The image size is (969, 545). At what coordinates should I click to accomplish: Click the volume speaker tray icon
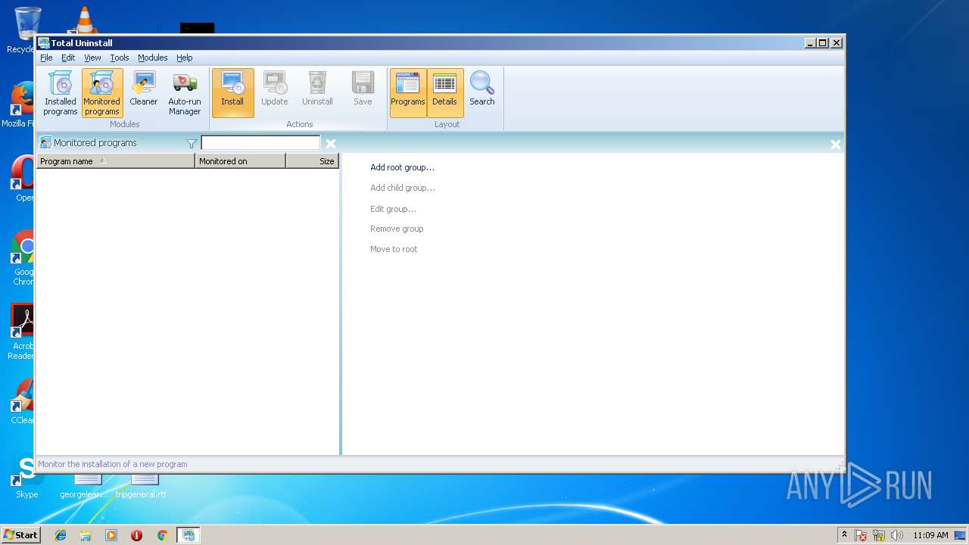[897, 535]
